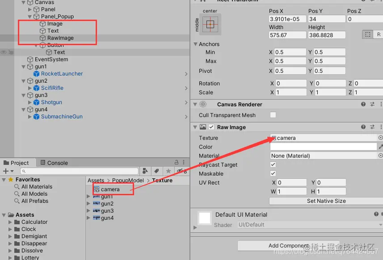Image resolution: width=383 pixels, height=260 pixels.
Task: Click the raw edit mode R button
Action: (379, 34)
